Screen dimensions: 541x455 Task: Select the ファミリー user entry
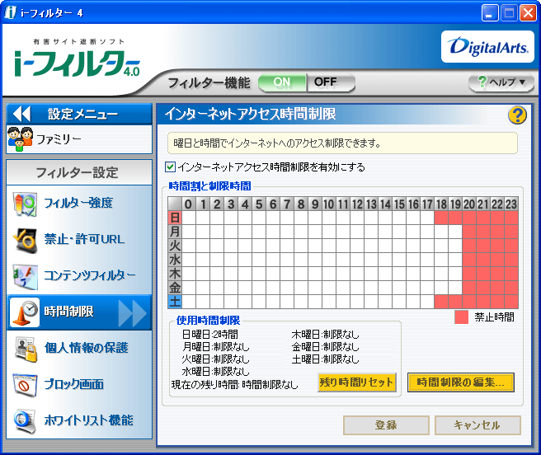coord(79,139)
